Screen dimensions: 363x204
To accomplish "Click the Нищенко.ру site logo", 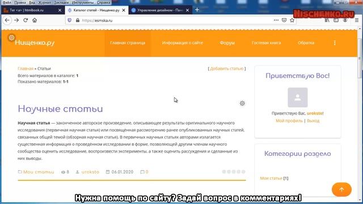I will tap(35, 43).
